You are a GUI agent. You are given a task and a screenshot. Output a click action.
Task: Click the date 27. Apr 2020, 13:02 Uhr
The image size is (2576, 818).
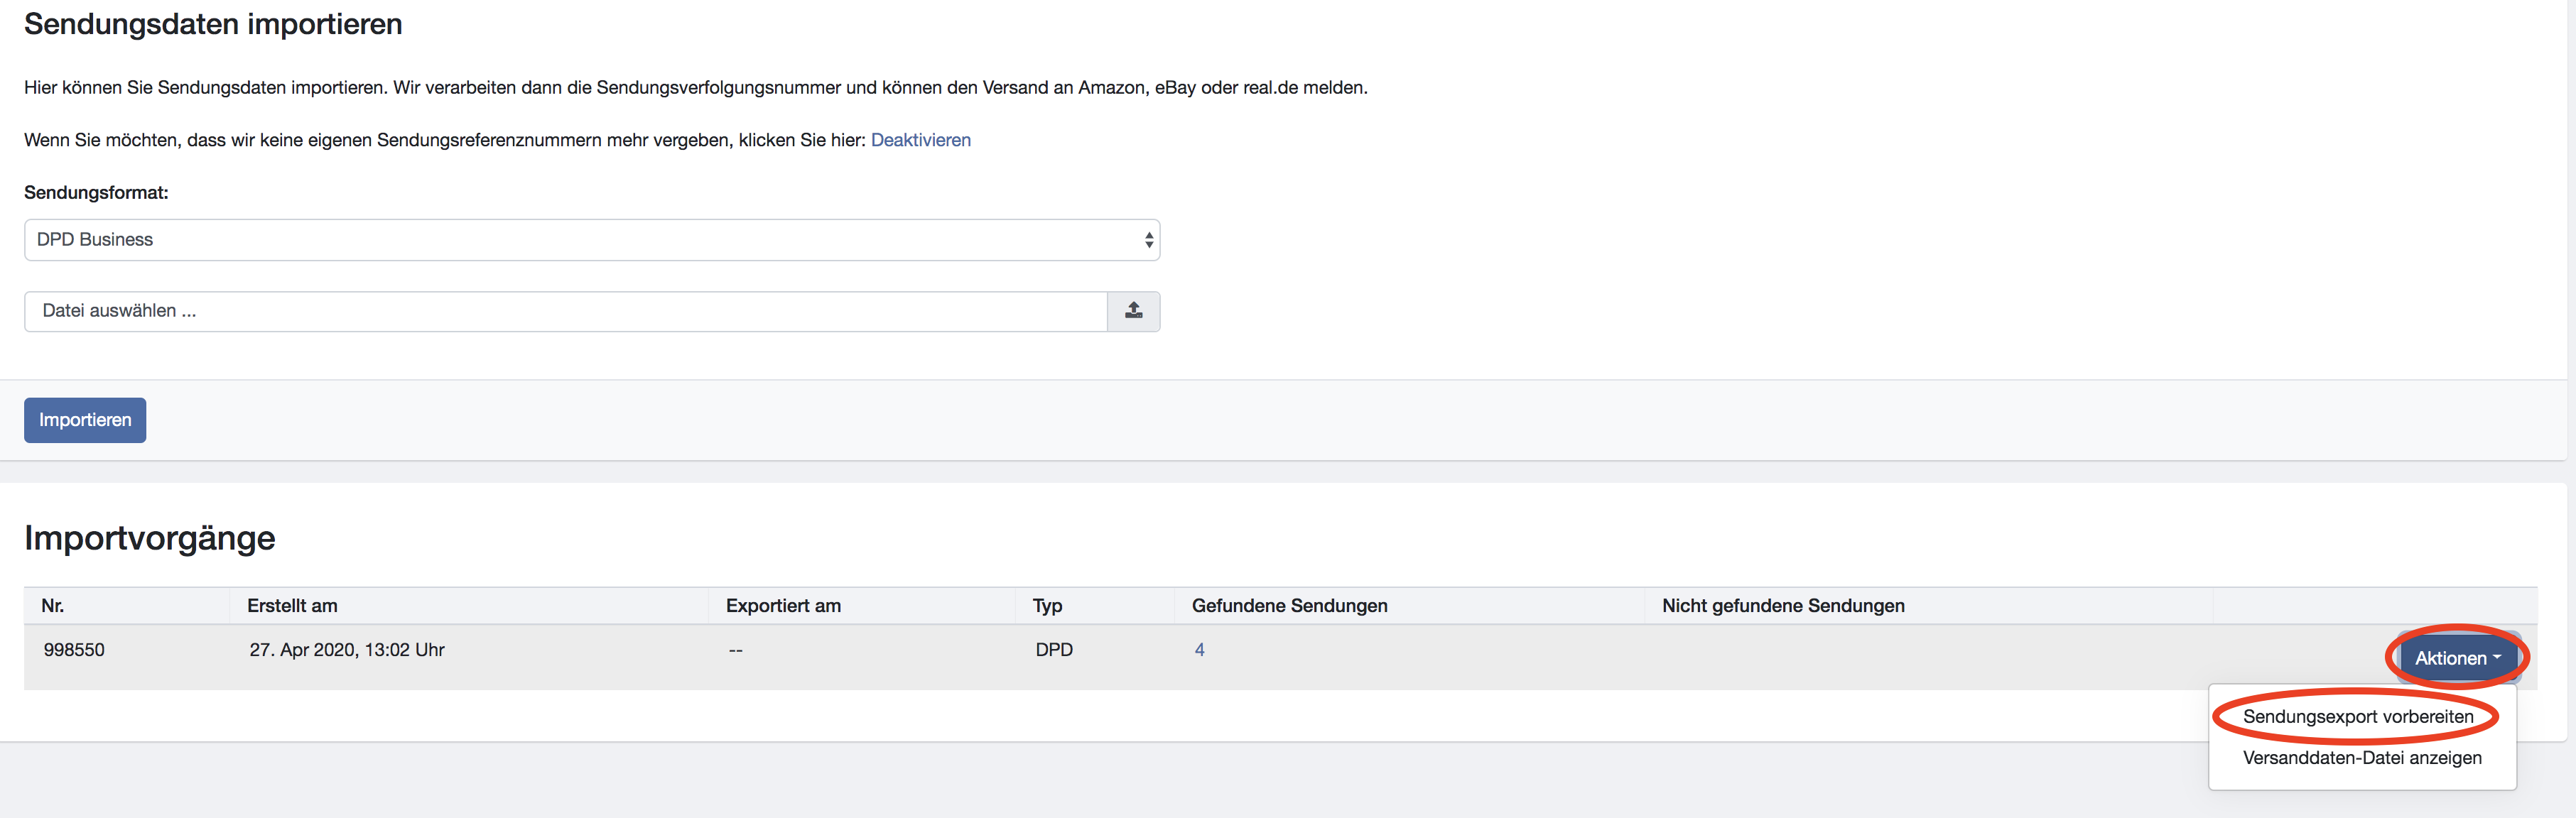[347, 650]
